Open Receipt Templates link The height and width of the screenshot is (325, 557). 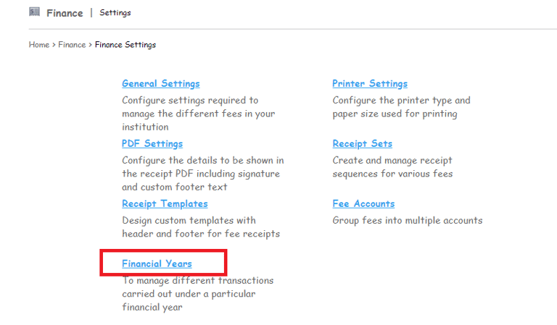pyautogui.click(x=165, y=204)
